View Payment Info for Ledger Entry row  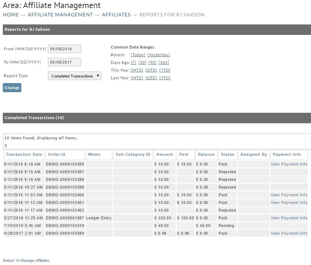[x=289, y=218]
